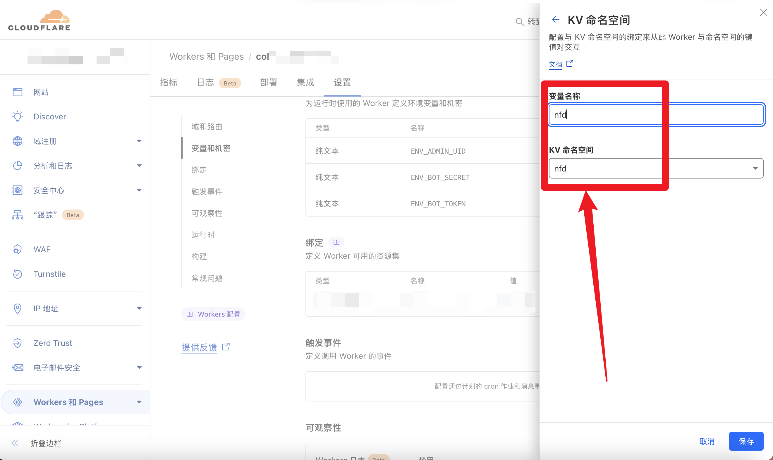Click the 电子邮件安全 envelope icon
The image size is (773, 460).
(18, 368)
